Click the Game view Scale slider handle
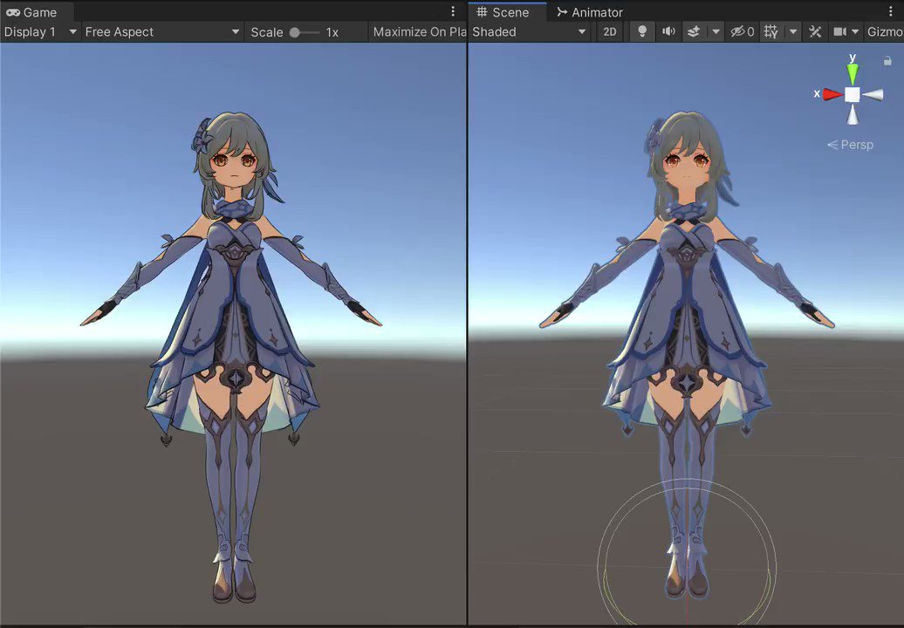This screenshot has width=904, height=628. coord(295,33)
